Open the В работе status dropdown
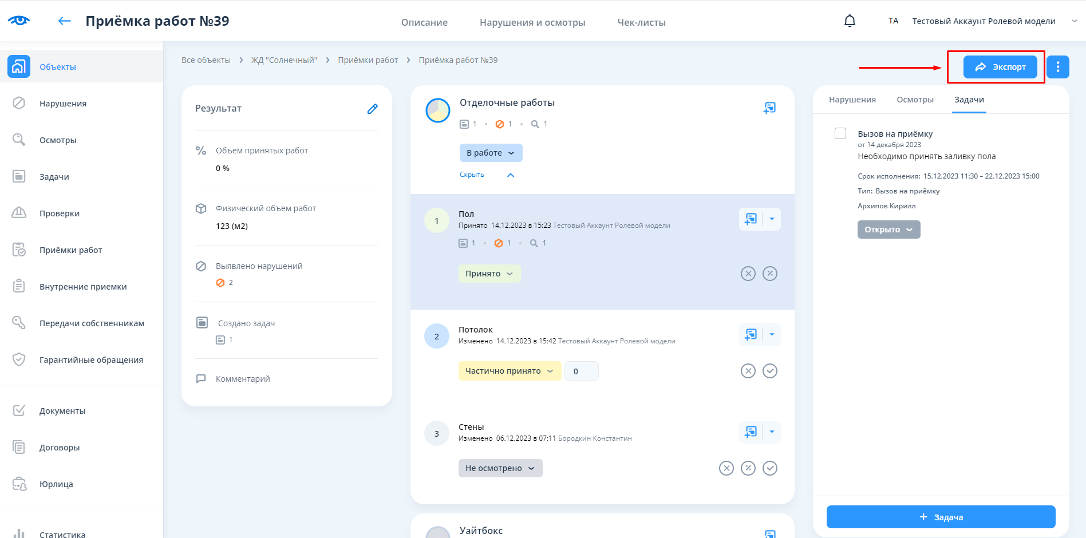The height and width of the screenshot is (538, 1086). (491, 153)
